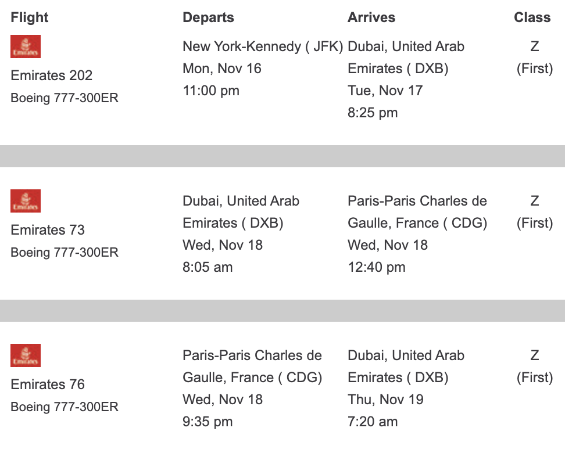Screen dimensions: 565x453
Task: Click the Emirates logo beside flight 202
Action: coord(26,46)
